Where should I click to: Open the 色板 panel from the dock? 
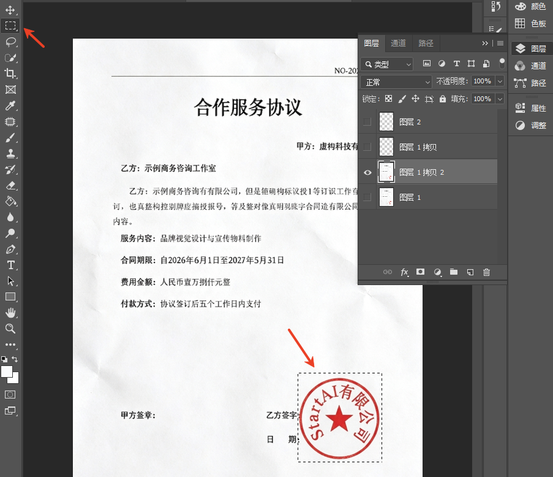click(x=530, y=24)
